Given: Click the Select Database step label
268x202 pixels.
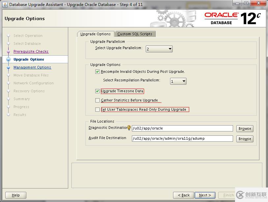Looking at the screenshot, I should tap(27, 43).
